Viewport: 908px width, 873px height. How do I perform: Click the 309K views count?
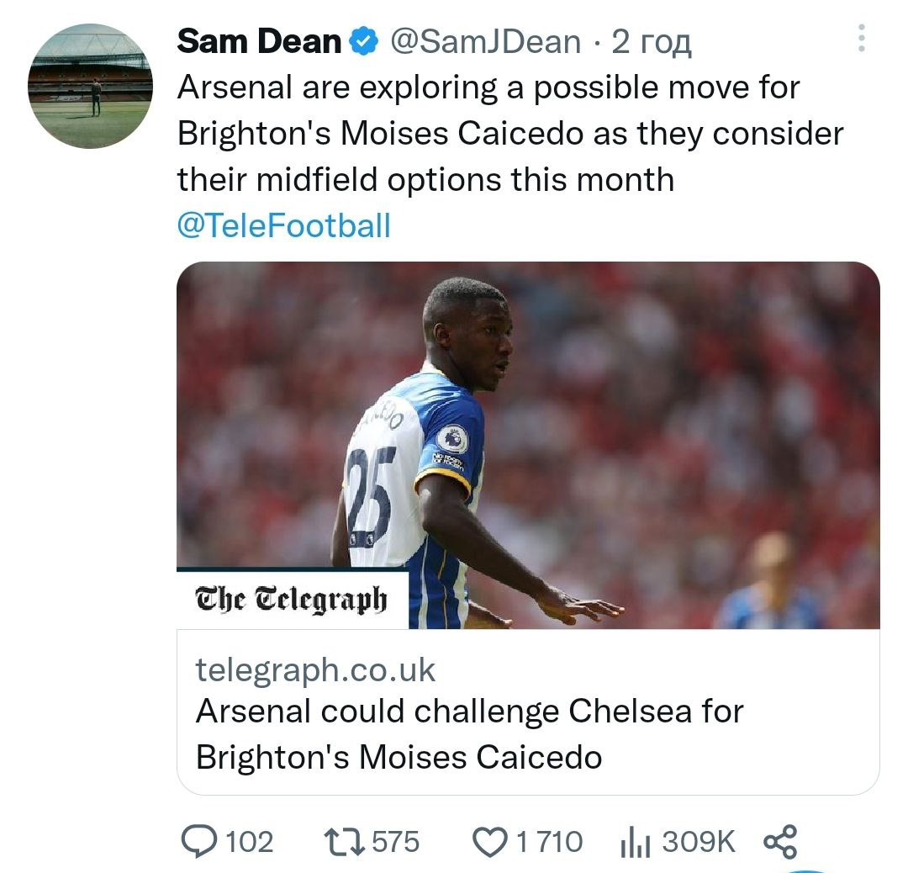pos(698,842)
